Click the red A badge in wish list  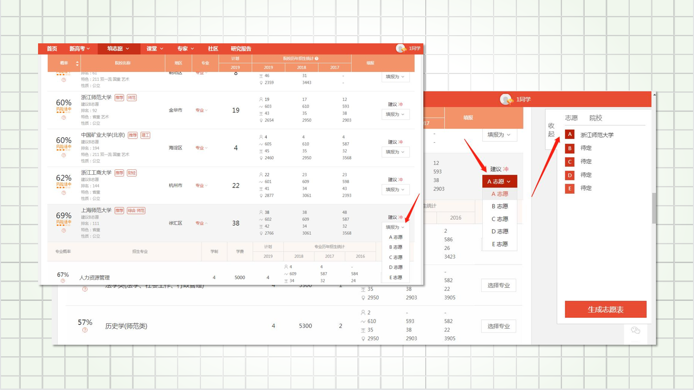click(570, 134)
